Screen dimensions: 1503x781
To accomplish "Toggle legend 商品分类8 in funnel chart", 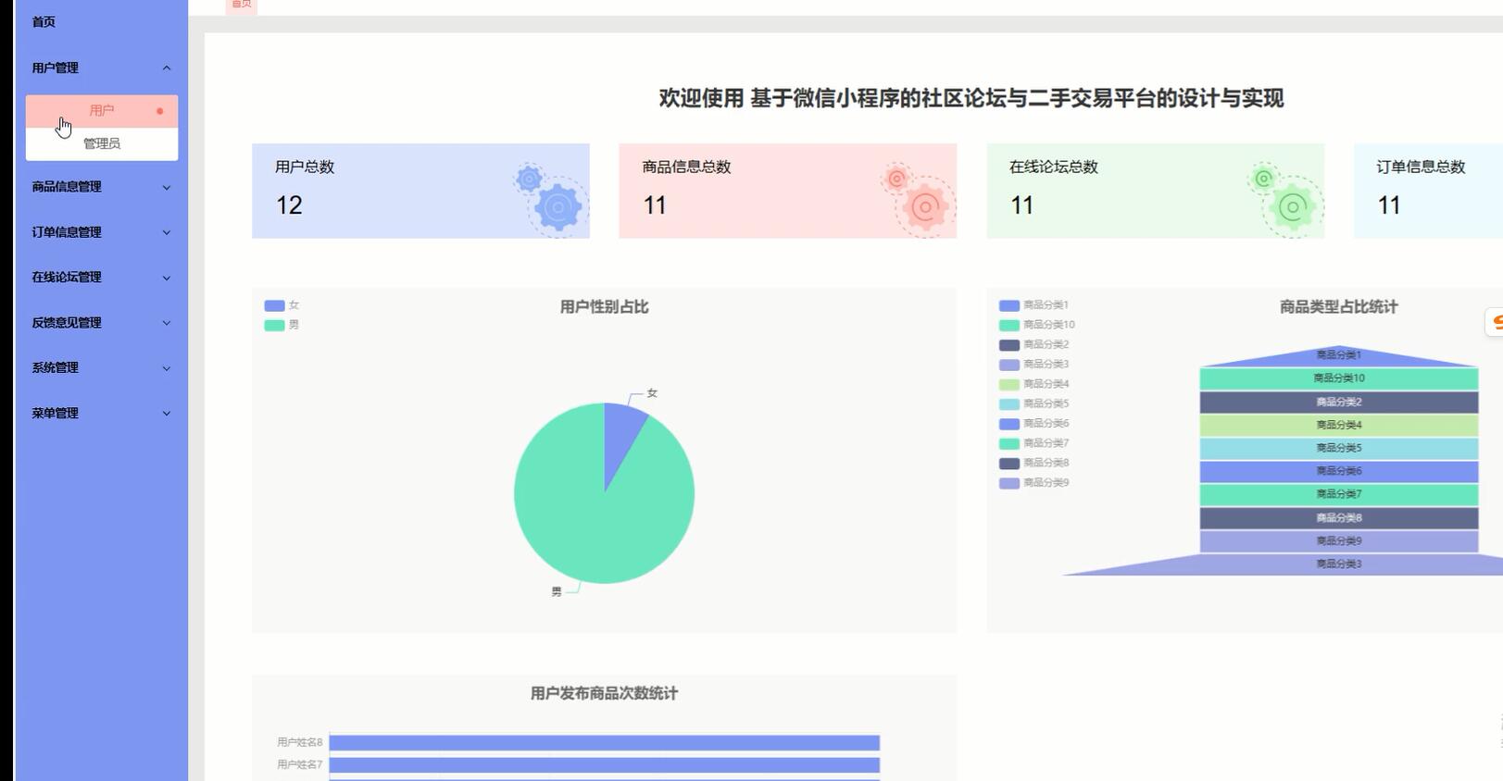I will coord(1033,463).
